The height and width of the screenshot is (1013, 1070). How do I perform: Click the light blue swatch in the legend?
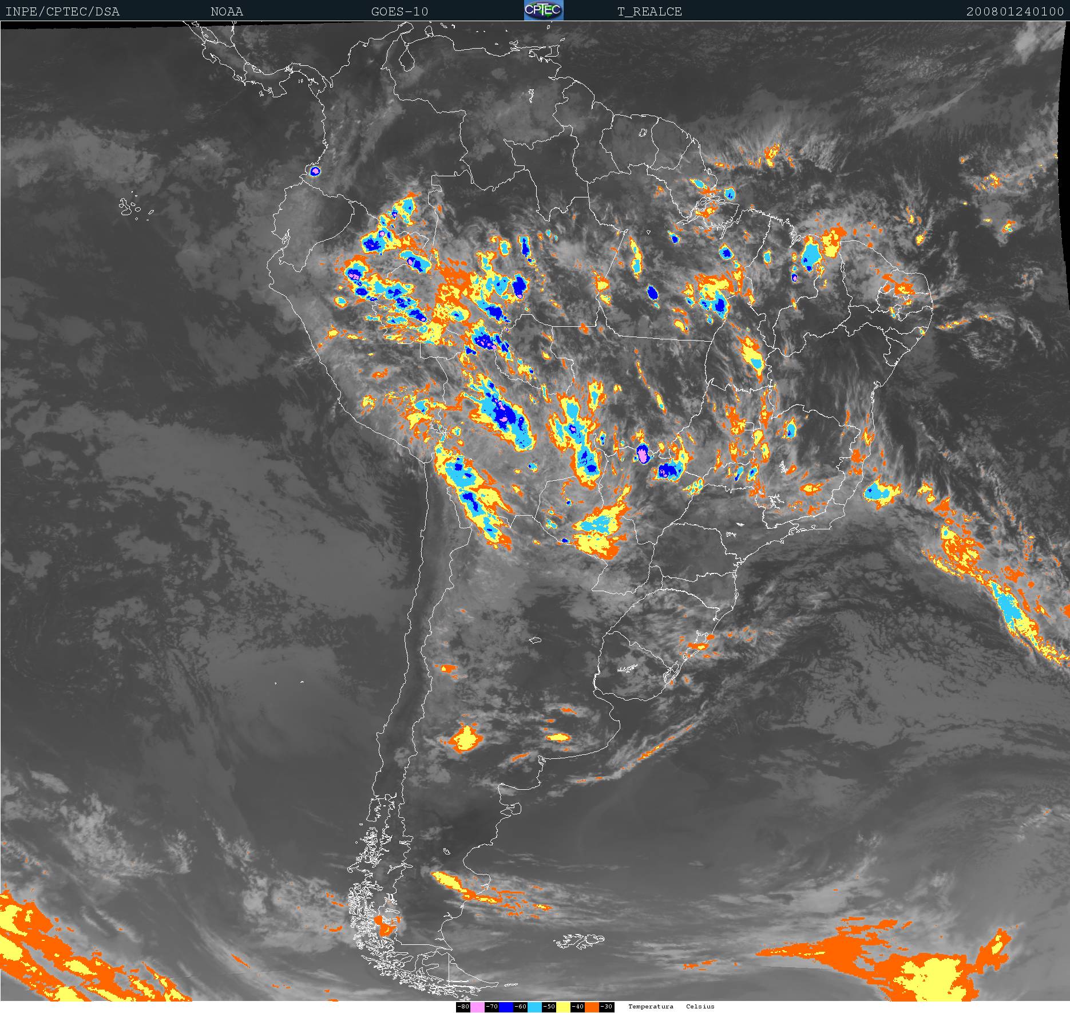click(535, 1007)
